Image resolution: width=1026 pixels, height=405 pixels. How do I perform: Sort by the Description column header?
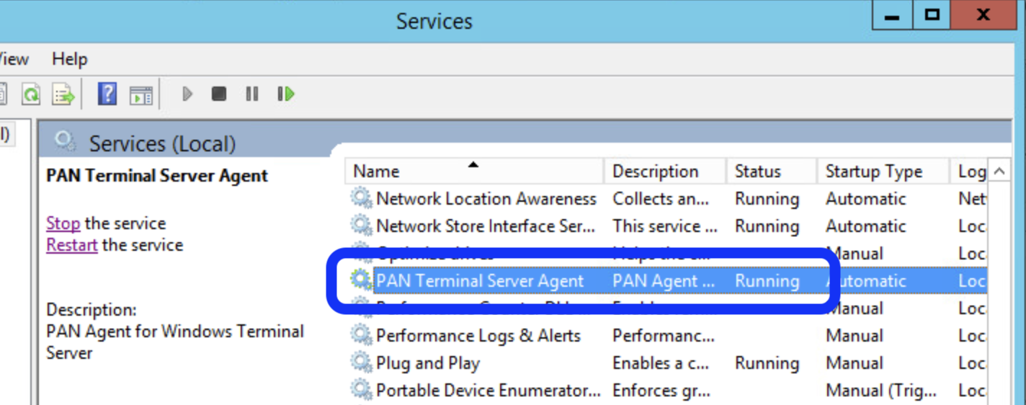coord(664,172)
